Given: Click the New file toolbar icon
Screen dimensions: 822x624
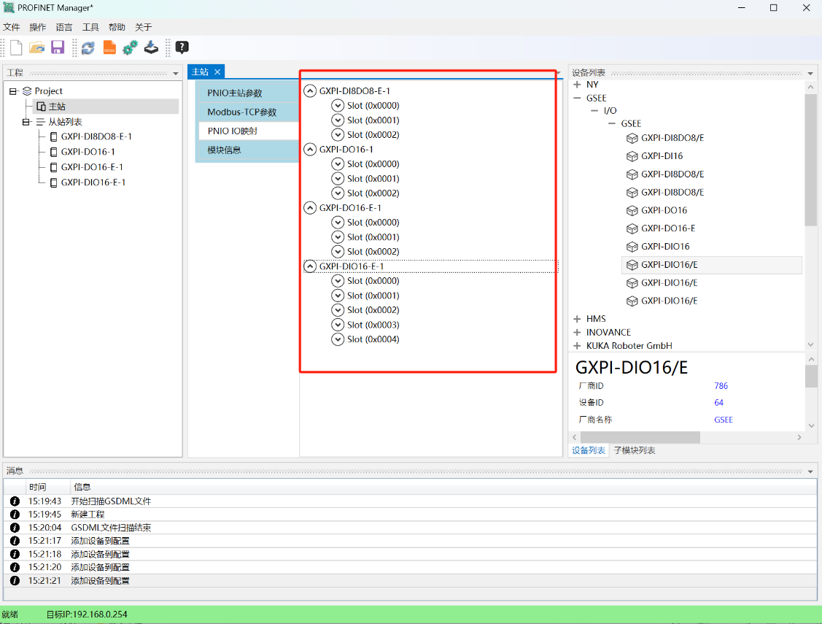Looking at the screenshot, I should coord(16,47).
